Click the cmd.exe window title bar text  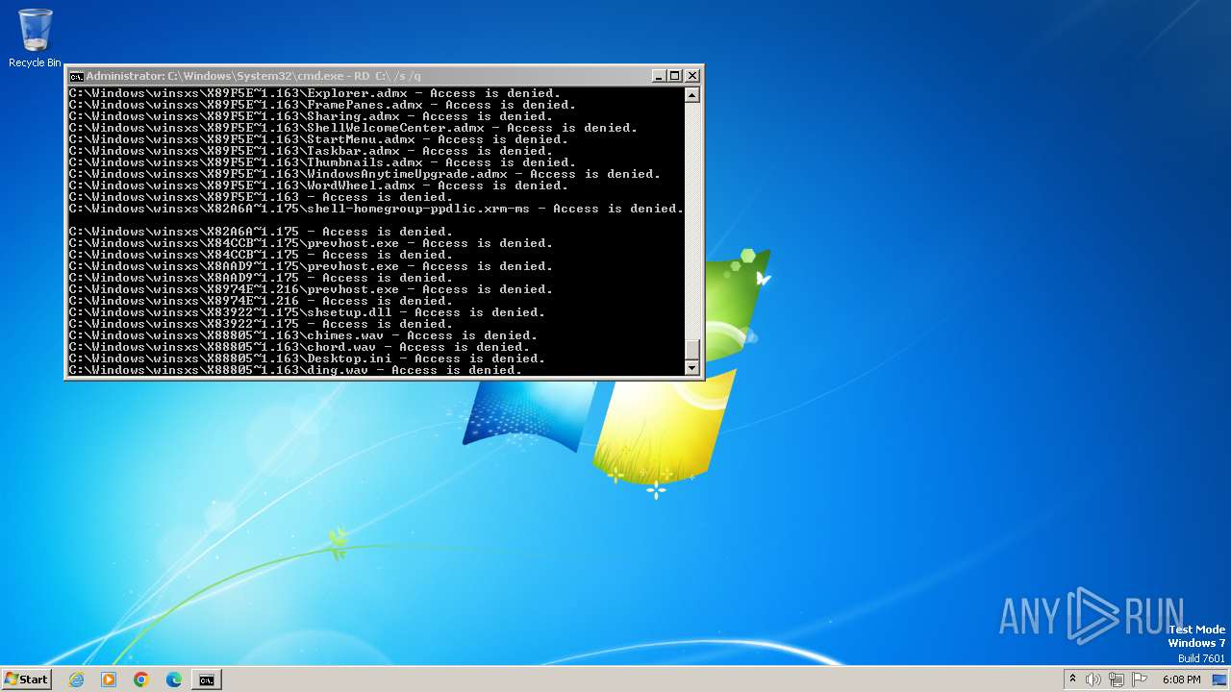(x=254, y=76)
